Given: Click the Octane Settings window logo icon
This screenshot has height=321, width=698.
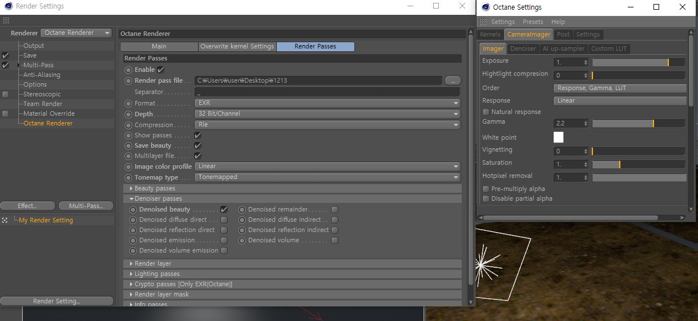Looking at the screenshot, I should coord(486,7).
